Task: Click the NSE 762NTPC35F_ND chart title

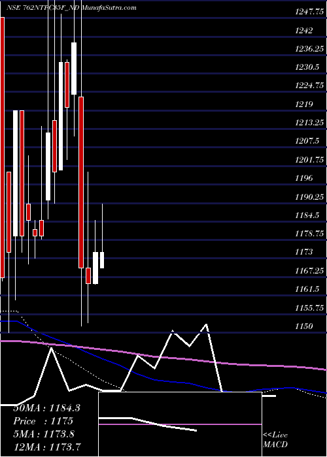Action: pos(71,7)
